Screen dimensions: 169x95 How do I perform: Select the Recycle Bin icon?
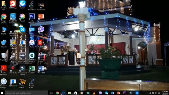(x=4, y=56)
